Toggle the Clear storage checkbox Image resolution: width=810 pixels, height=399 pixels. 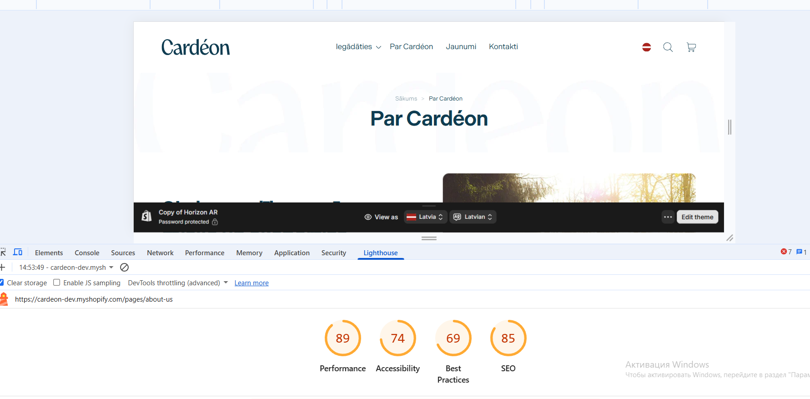(x=2, y=283)
